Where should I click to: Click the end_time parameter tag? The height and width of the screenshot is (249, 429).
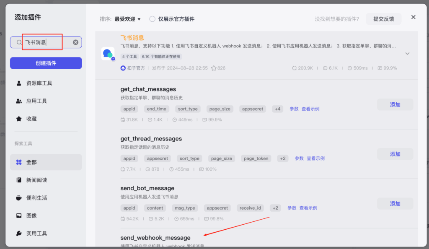pyautogui.click(x=157, y=109)
